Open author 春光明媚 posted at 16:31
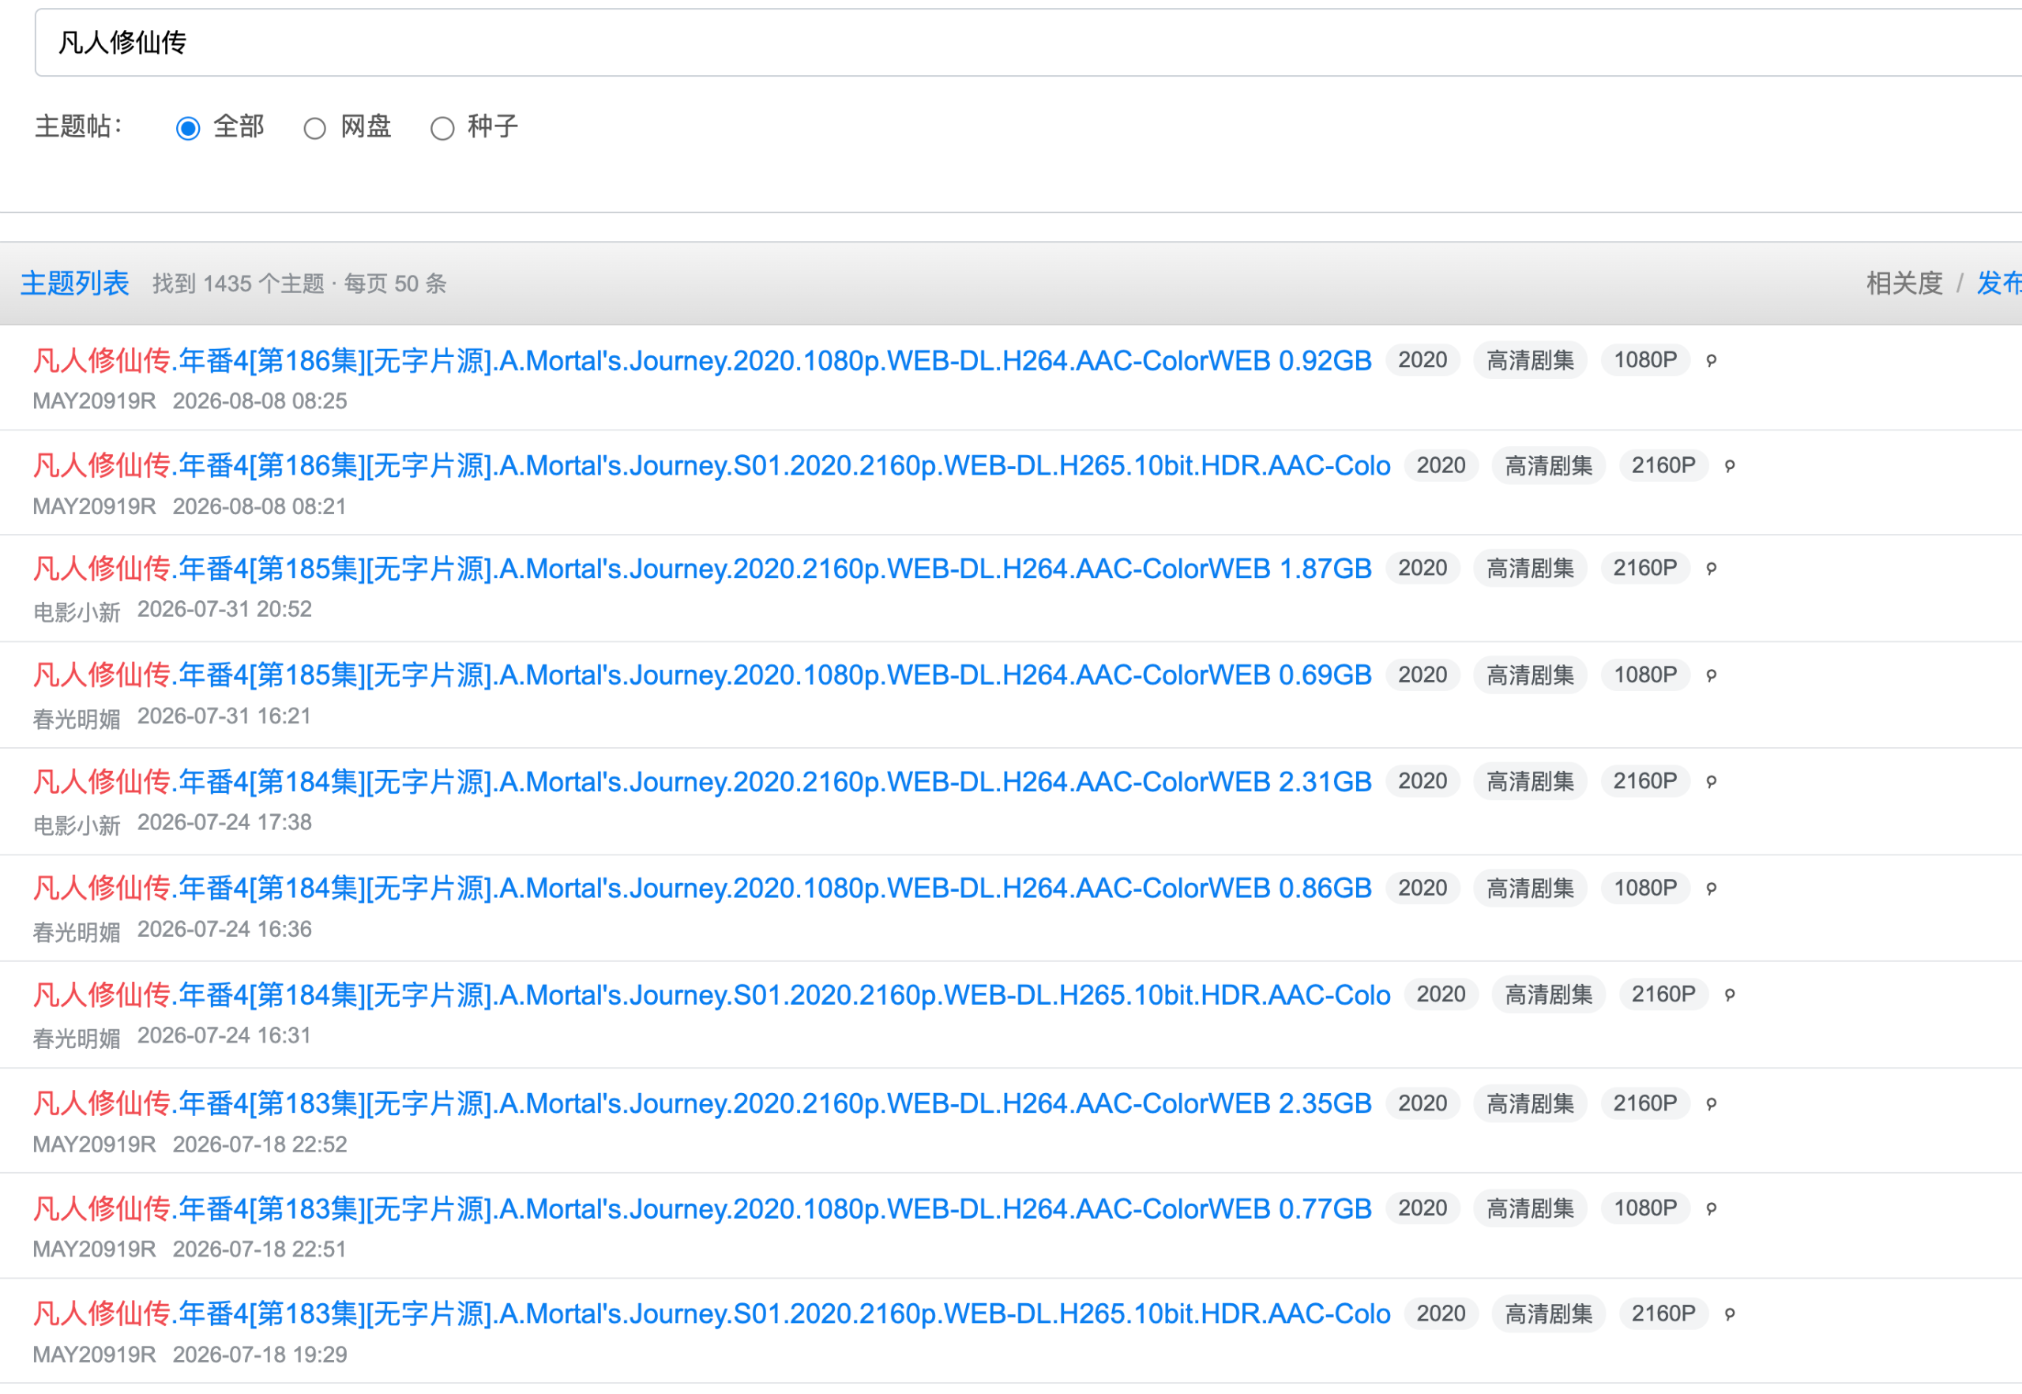 [x=76, y=1037]
